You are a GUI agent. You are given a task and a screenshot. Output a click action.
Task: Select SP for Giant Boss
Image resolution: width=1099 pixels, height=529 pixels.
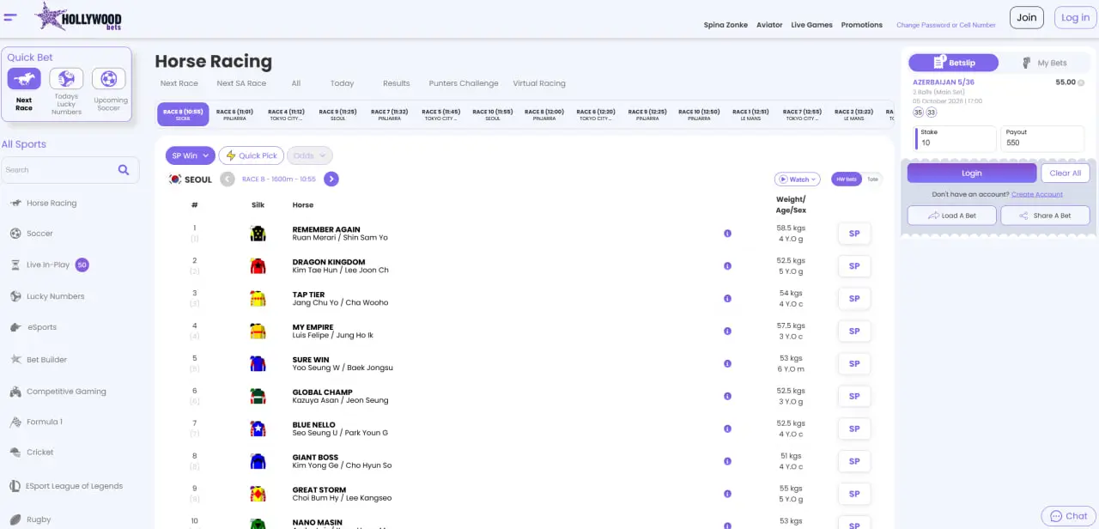[x=854, y=462]
